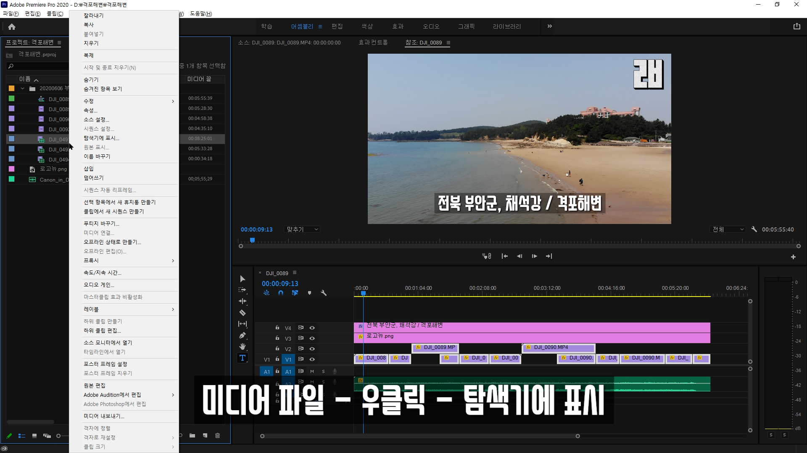The image size is (807, 453).
Task: Toggle V4 track visibility eye
Action: click(x=312, y=328)
